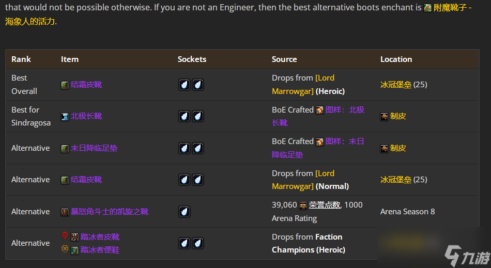Click the red Horde faction icon
Screen dimensions: 491x268
[65, 235]
